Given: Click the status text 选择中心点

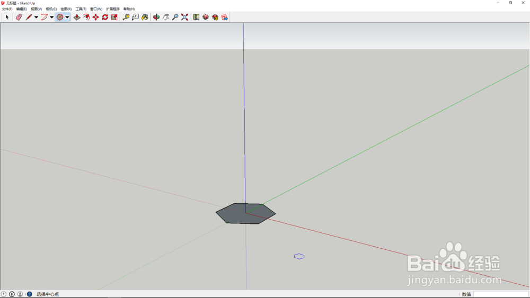Looking at the screenshot, I should click(x=48, y=294).
